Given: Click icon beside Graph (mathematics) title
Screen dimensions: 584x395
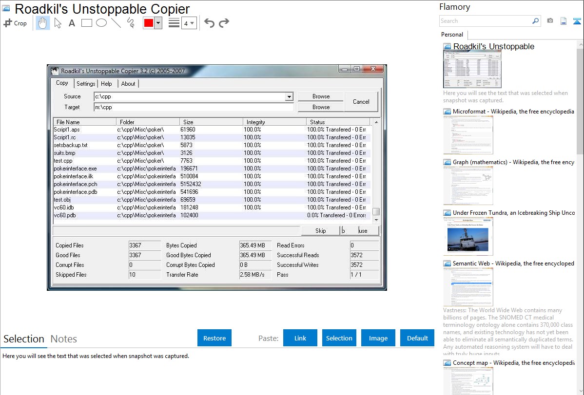Looking at the screenshot, I should 447,162.
